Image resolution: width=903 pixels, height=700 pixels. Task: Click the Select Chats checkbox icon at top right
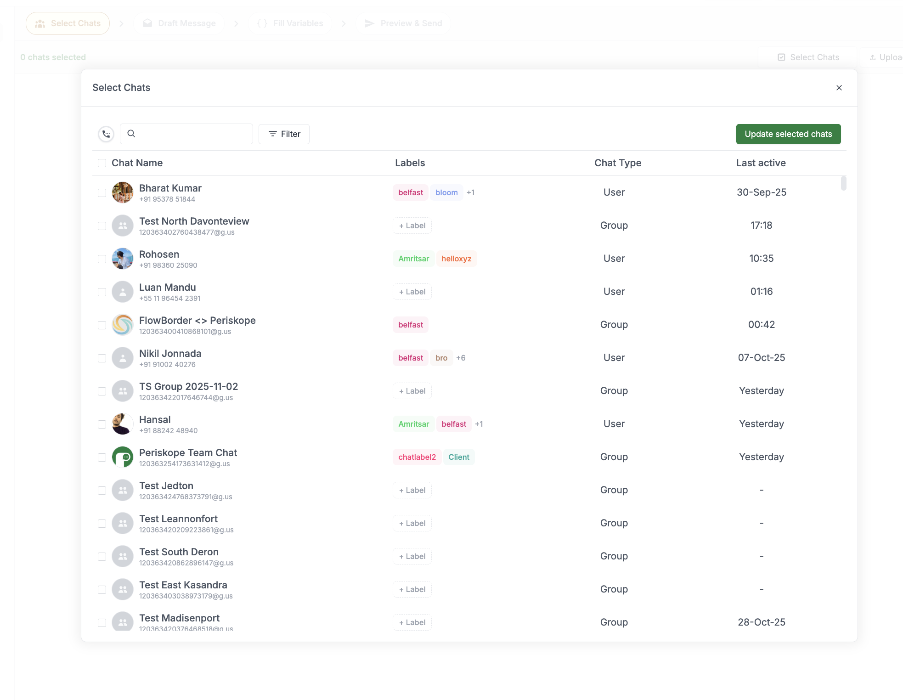tap(781, 57)
